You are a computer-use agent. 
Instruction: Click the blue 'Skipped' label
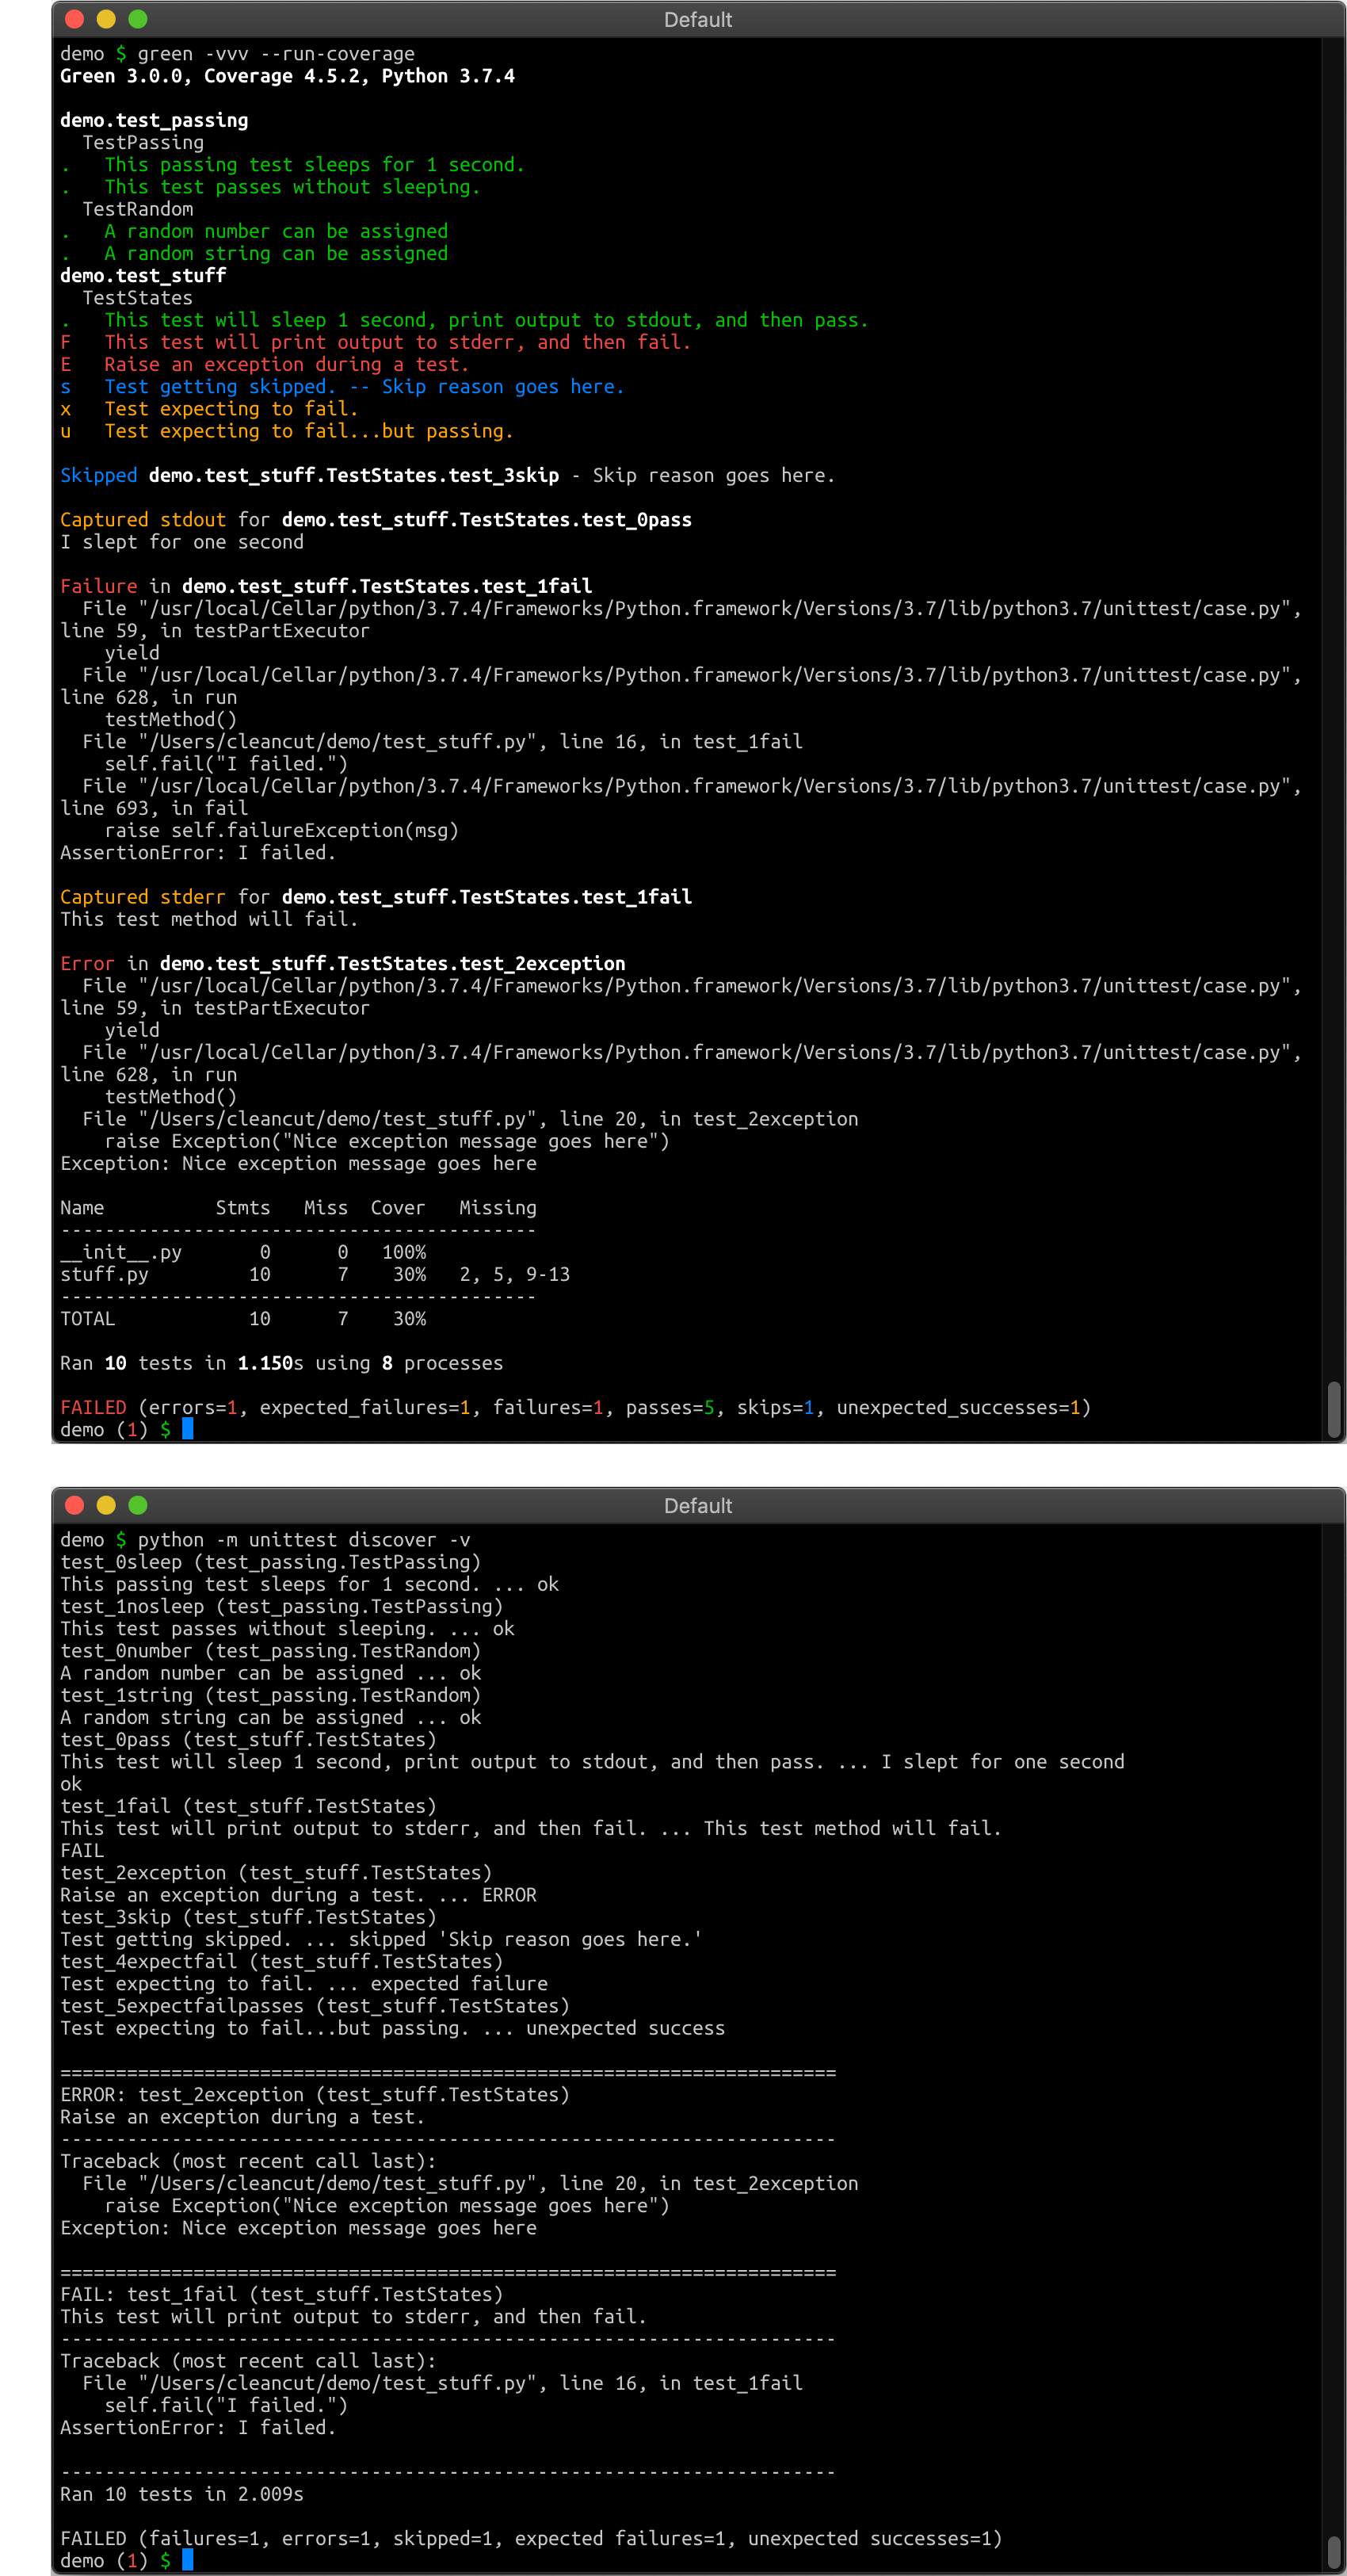coord(98,475)
